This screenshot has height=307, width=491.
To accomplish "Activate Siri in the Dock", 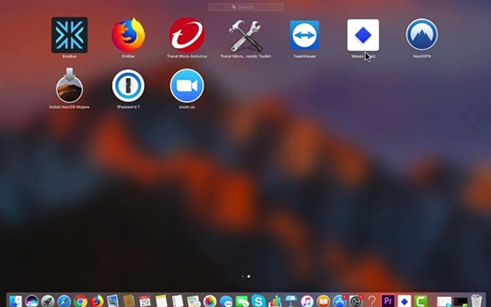I will tap(32, 301).
